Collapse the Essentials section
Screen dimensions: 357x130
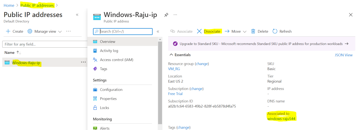[x=180, y=55]
